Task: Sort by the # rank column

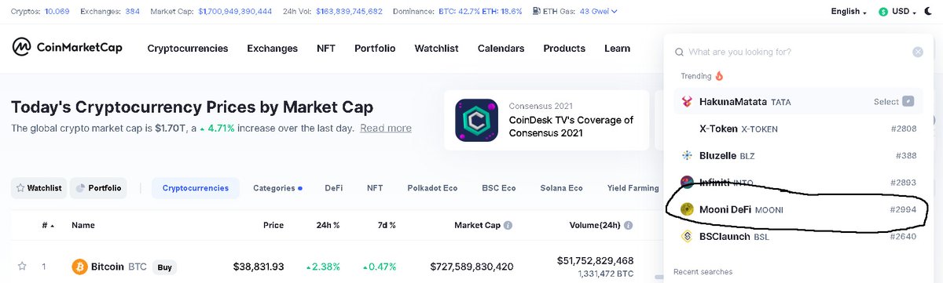Action: (48, 226)
